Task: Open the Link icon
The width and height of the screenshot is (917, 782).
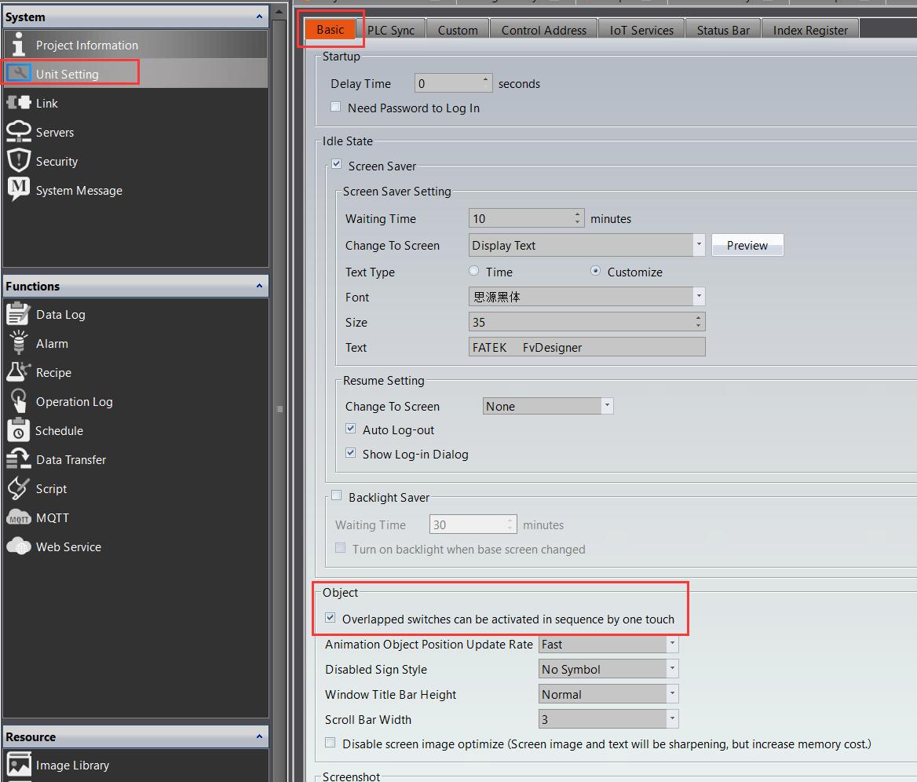Action: tap(19, 103)
